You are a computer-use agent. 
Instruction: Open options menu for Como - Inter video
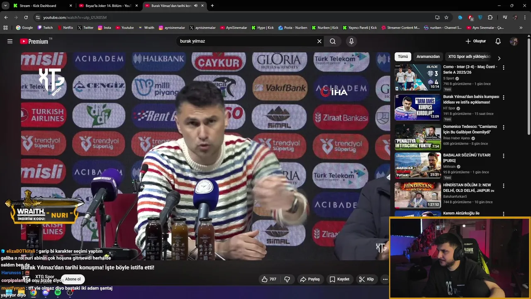(504, 67)
